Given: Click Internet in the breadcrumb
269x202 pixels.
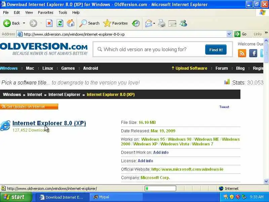Looking at the screenshot, I should tap(35, 95).
